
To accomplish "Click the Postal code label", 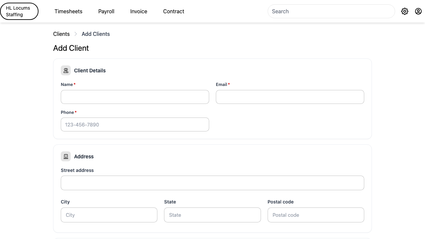I will point(281,202).
